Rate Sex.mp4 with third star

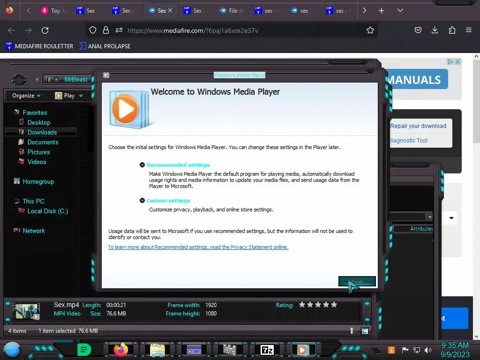tap(318, 305)
